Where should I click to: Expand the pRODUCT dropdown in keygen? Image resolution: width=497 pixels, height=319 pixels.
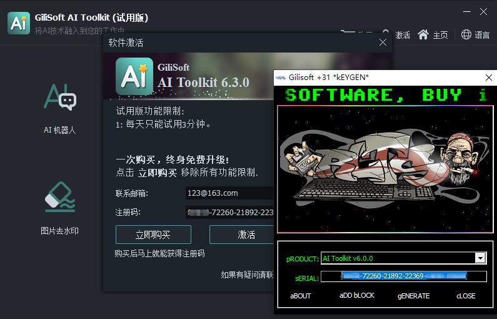(481, 258)
